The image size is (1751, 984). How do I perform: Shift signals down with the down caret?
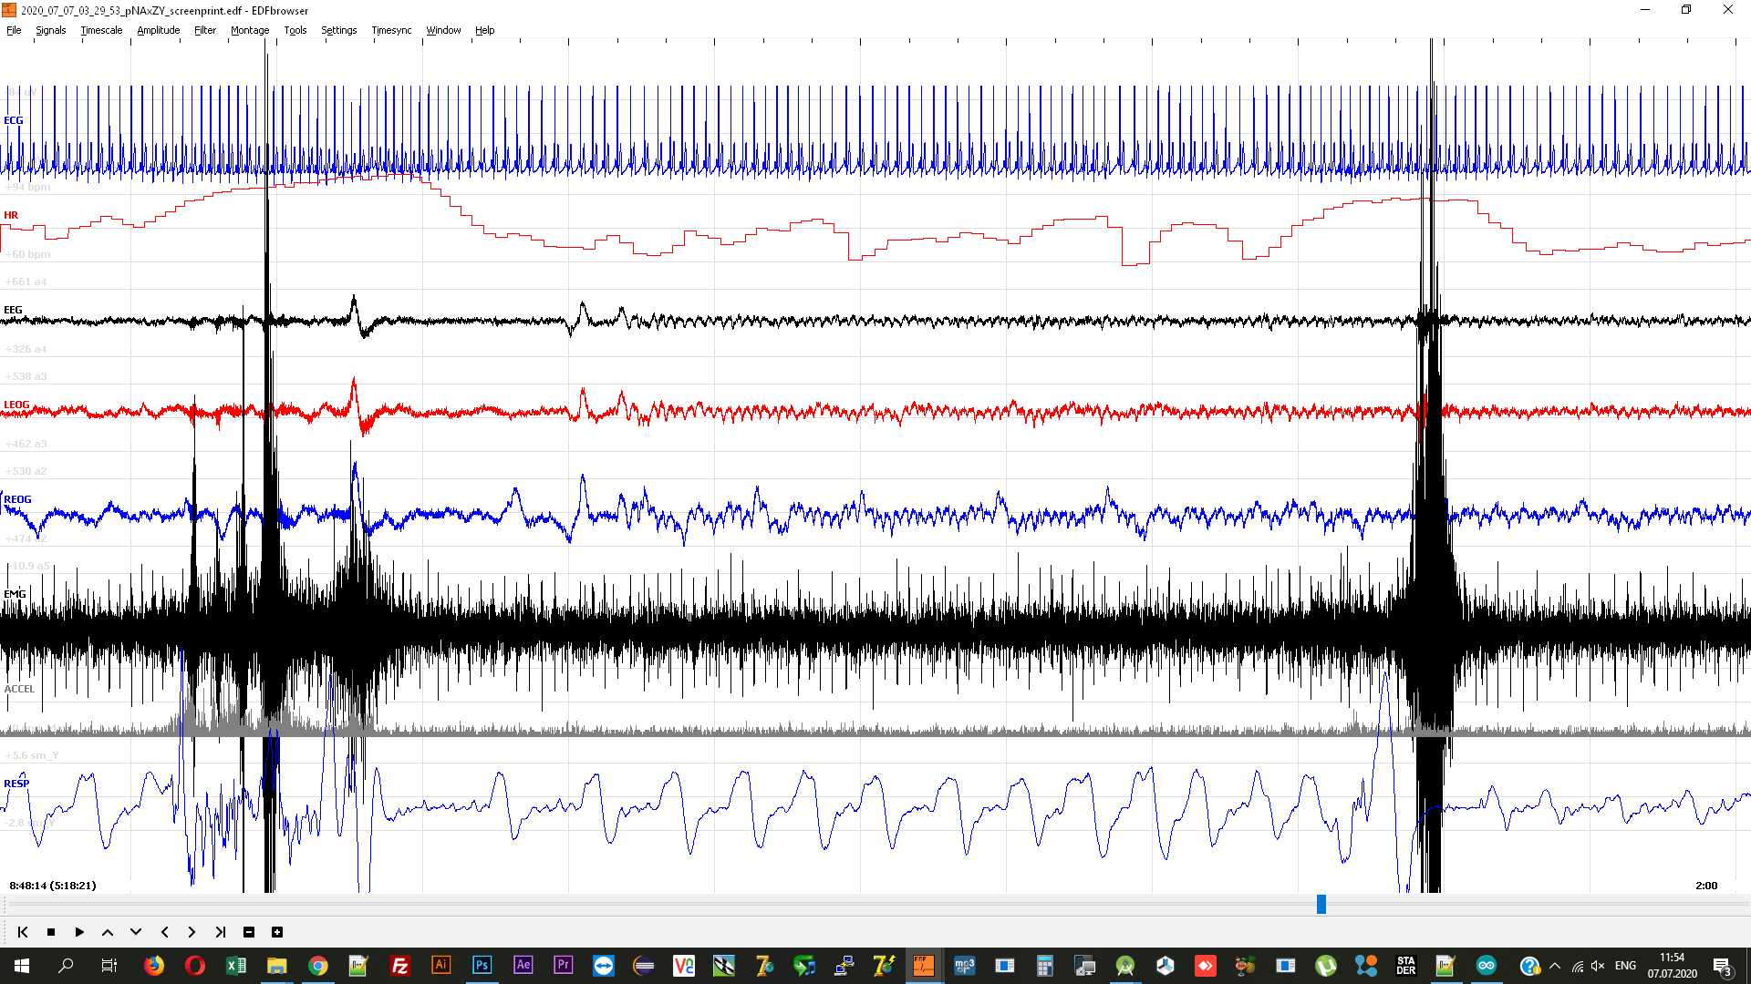[x=136, y=932]
